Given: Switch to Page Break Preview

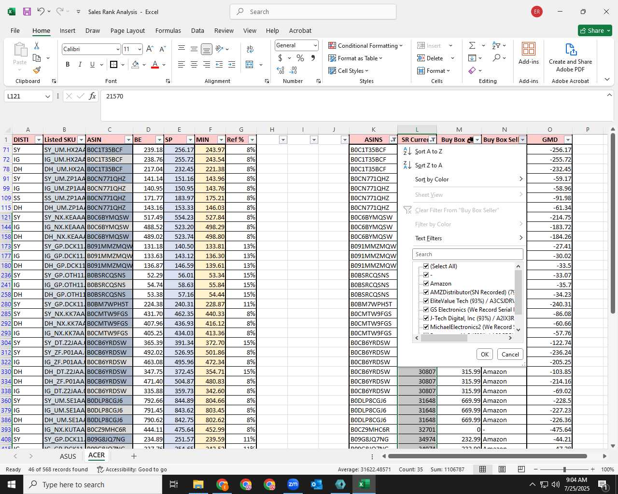Looking at the screenshot, I should pyautogui.click(x=521, y=469).
